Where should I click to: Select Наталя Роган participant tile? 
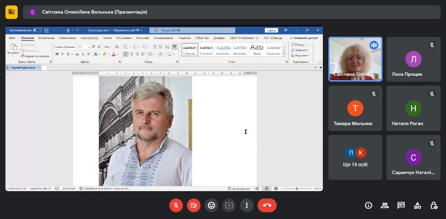413,108
